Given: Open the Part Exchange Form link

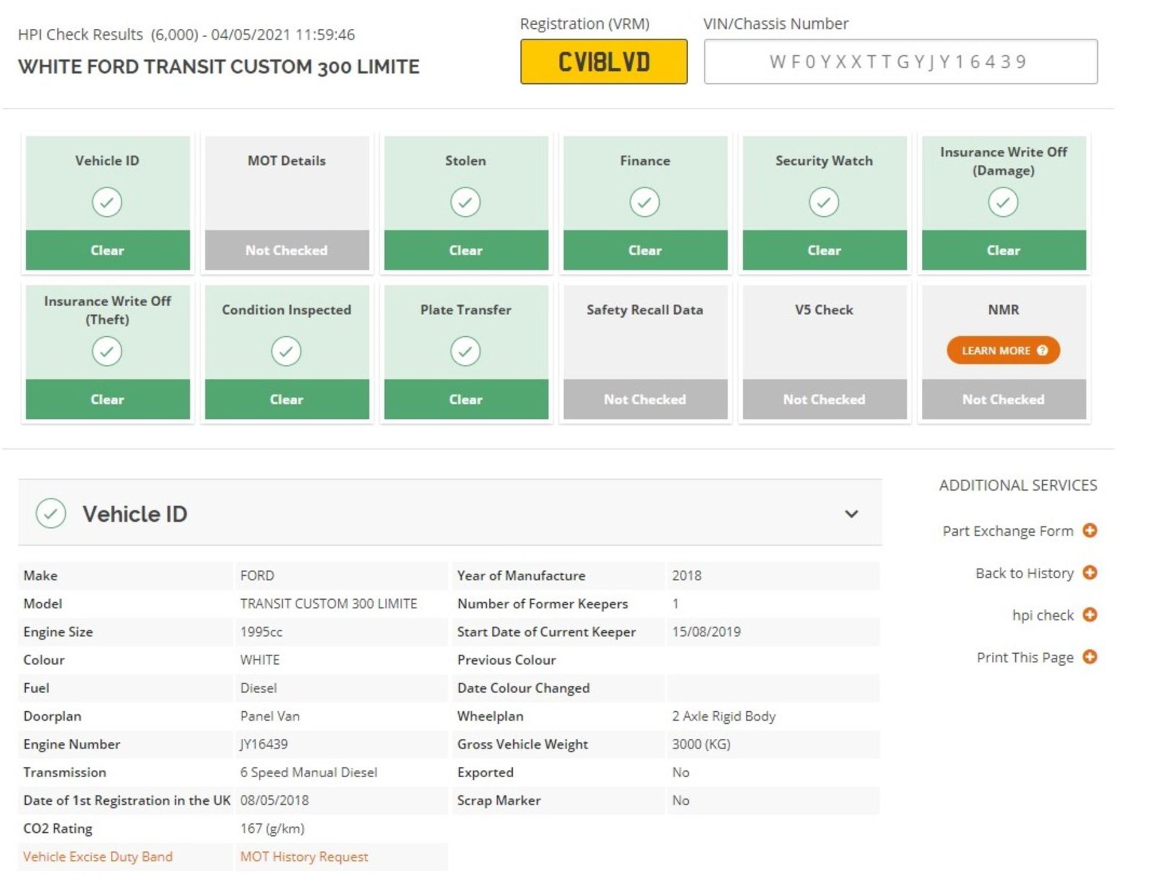Looking at the screenshot, I should click(x=1008, y=531).
